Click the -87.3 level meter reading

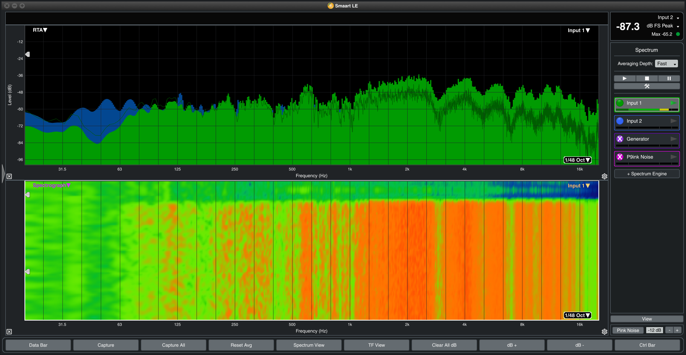[628, 26]
